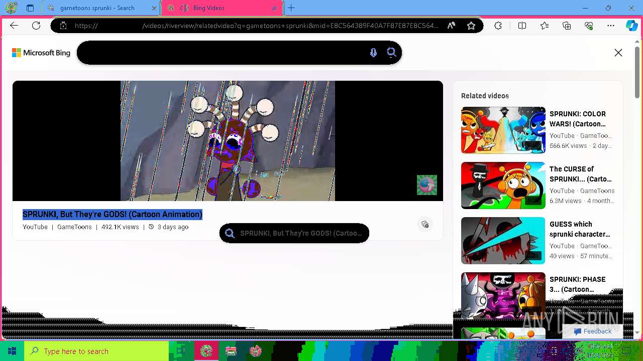Open Collections panel
The width and height of the screenshot is (643, 361).
(x=567, y=26)
